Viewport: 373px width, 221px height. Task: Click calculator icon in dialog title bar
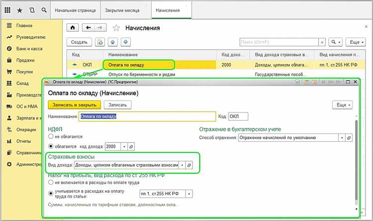307,82
